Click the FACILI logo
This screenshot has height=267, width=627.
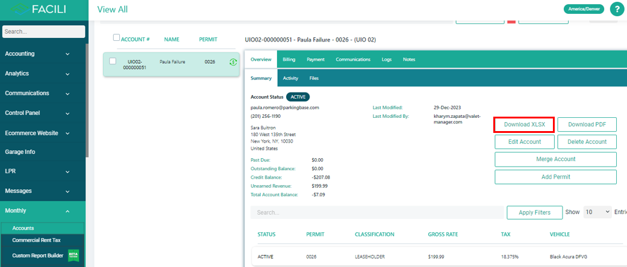(42, 10)
